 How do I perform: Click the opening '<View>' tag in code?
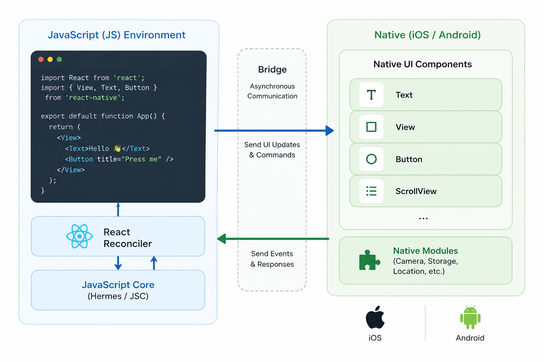pyautogui.click(x=69, y=138)
